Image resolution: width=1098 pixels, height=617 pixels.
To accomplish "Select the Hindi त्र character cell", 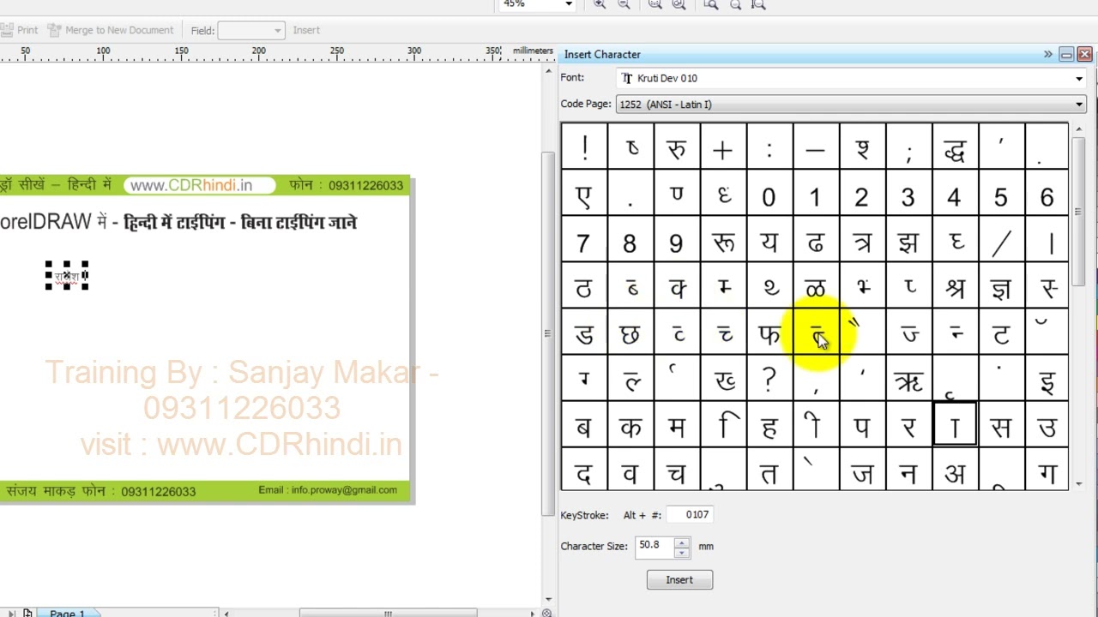I will (x=862, y=240).
